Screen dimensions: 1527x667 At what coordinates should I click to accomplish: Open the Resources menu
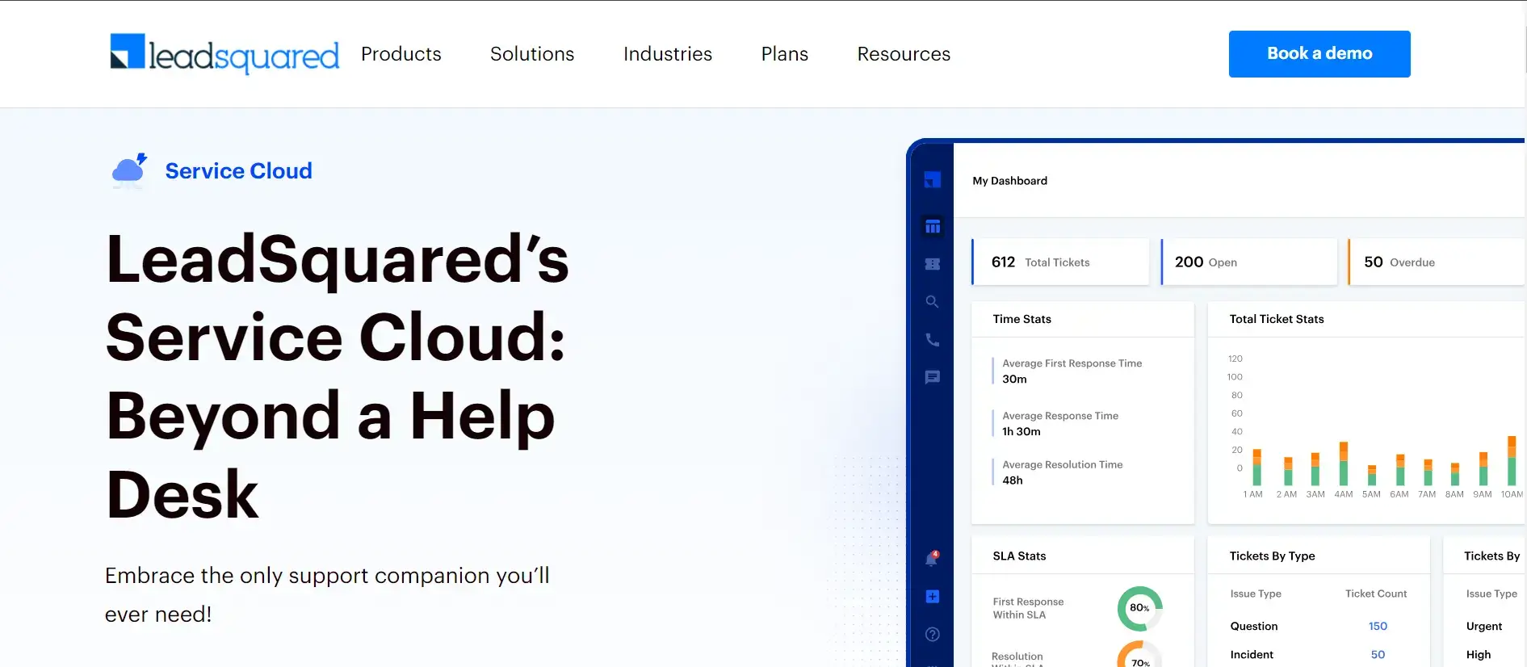point(904,54)
